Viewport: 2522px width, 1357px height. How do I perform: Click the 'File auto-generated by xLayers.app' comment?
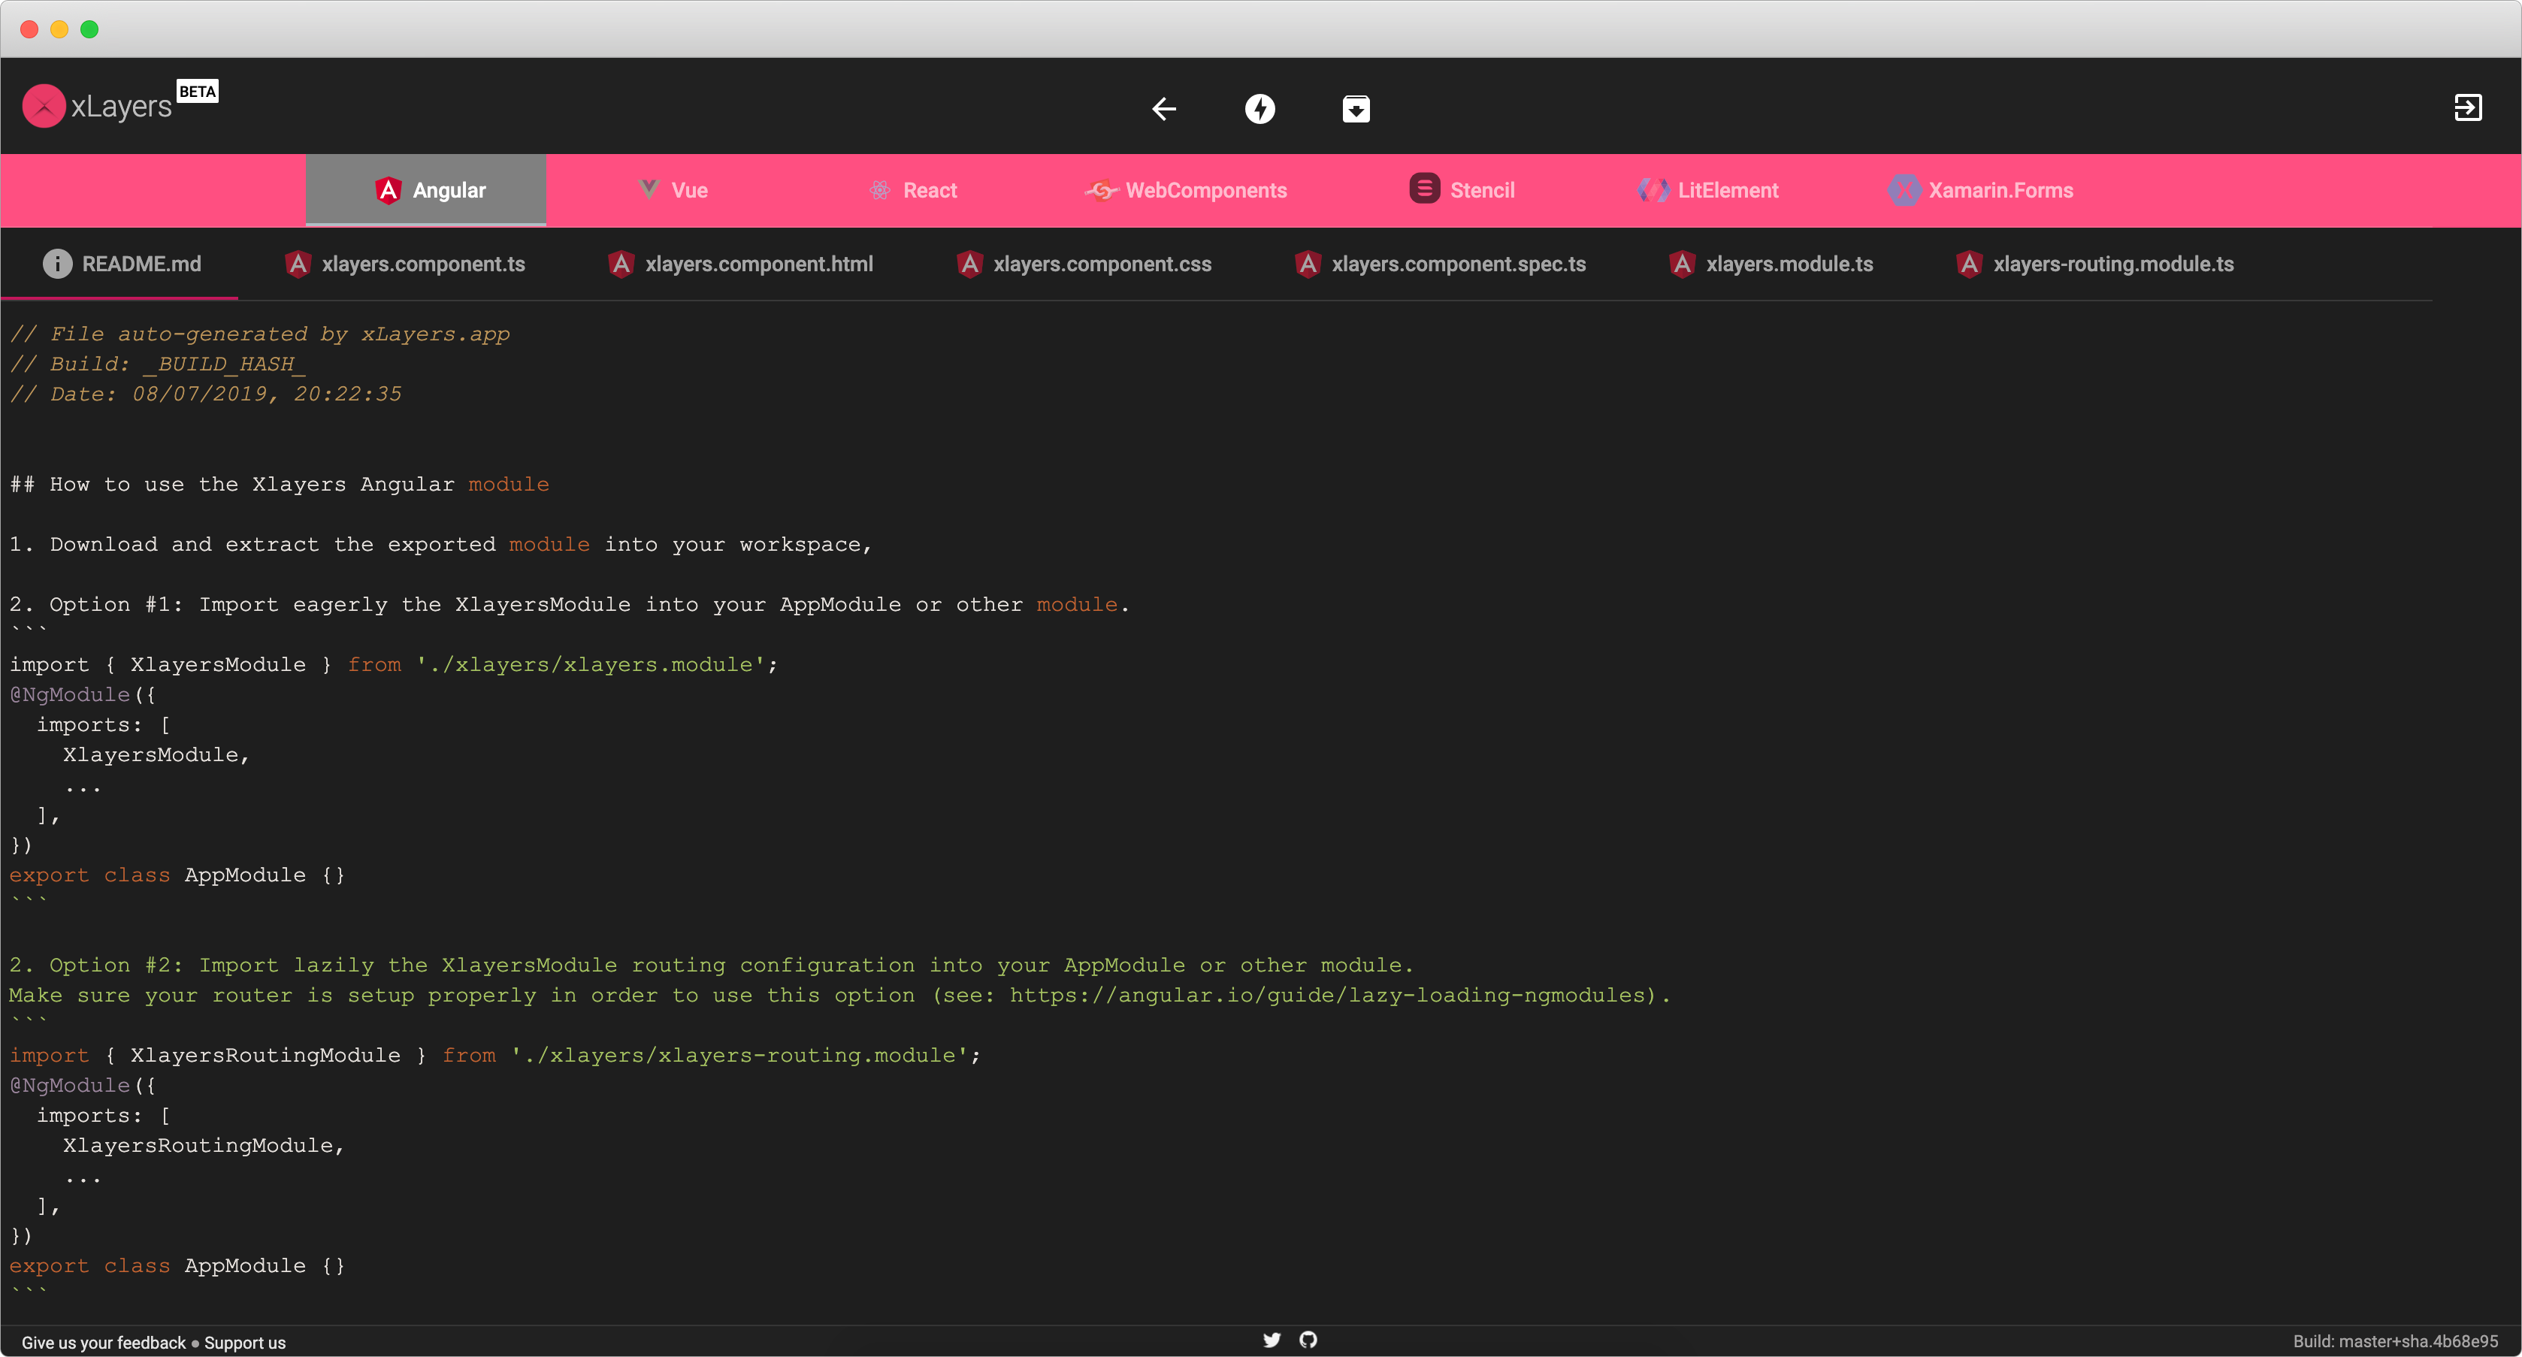pyautogui.click(x=261, y=334)
